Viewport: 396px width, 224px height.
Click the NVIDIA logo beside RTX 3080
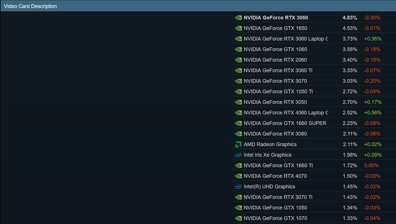coord(238,134)
